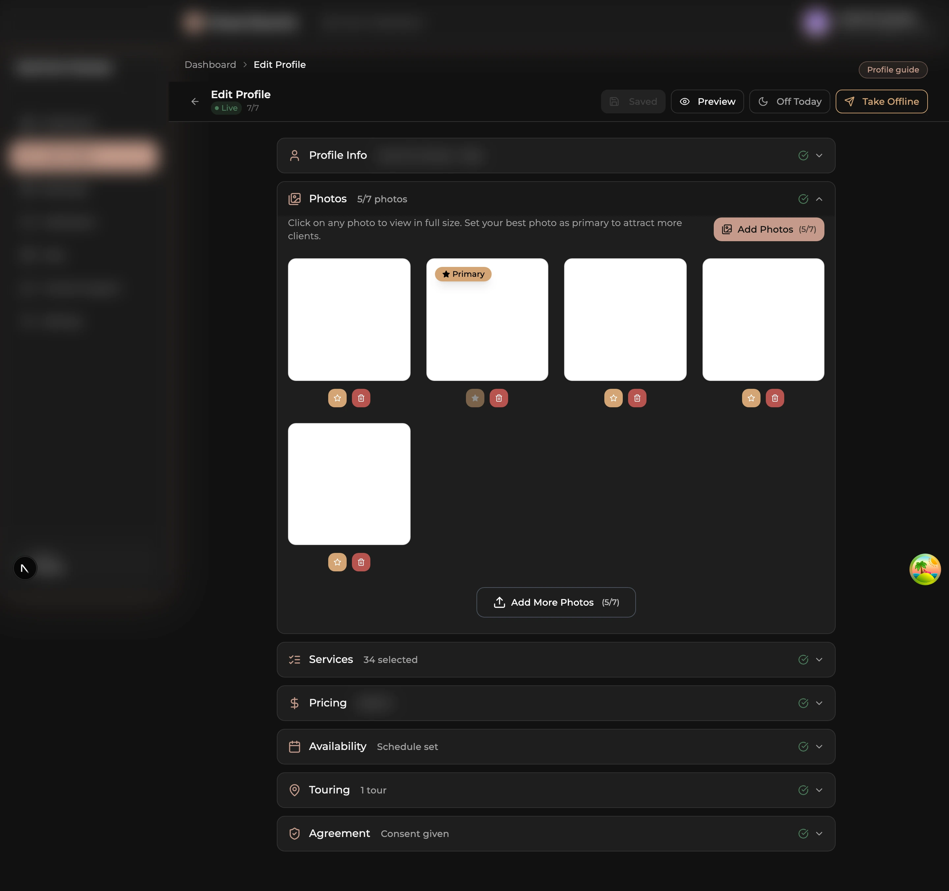This screenshot has width=949, height=891.
Task: Set the first photo as primary
Action: [x=337, y=398]
